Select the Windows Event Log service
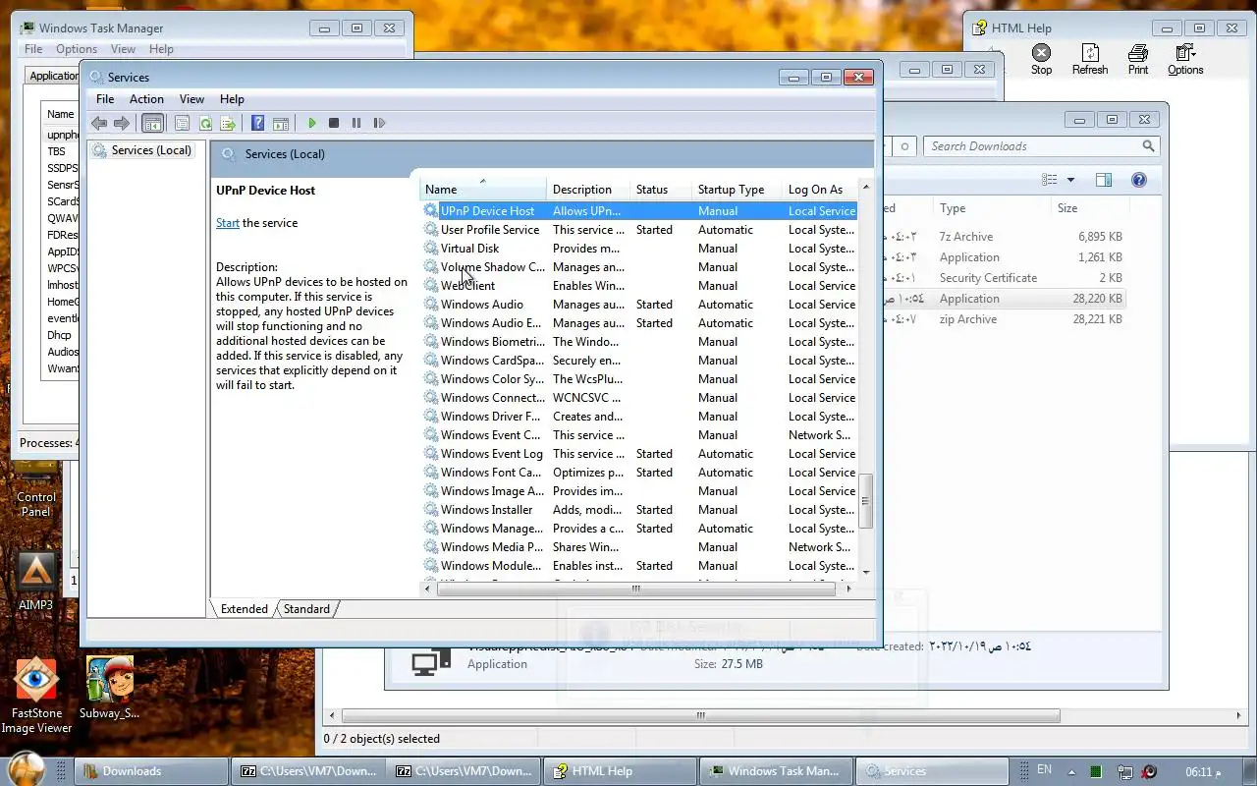 coord(639,454)
